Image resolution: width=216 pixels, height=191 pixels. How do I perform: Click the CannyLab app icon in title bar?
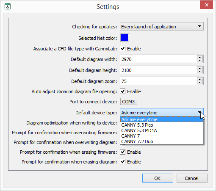[8, 6]
